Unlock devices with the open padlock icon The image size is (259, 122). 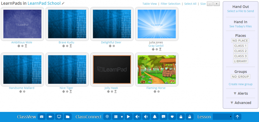click(190, 117)
